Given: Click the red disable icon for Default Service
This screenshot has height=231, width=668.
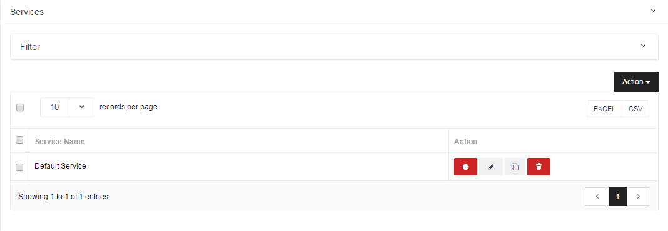Looking at the screenshot, I should [465, 167].
